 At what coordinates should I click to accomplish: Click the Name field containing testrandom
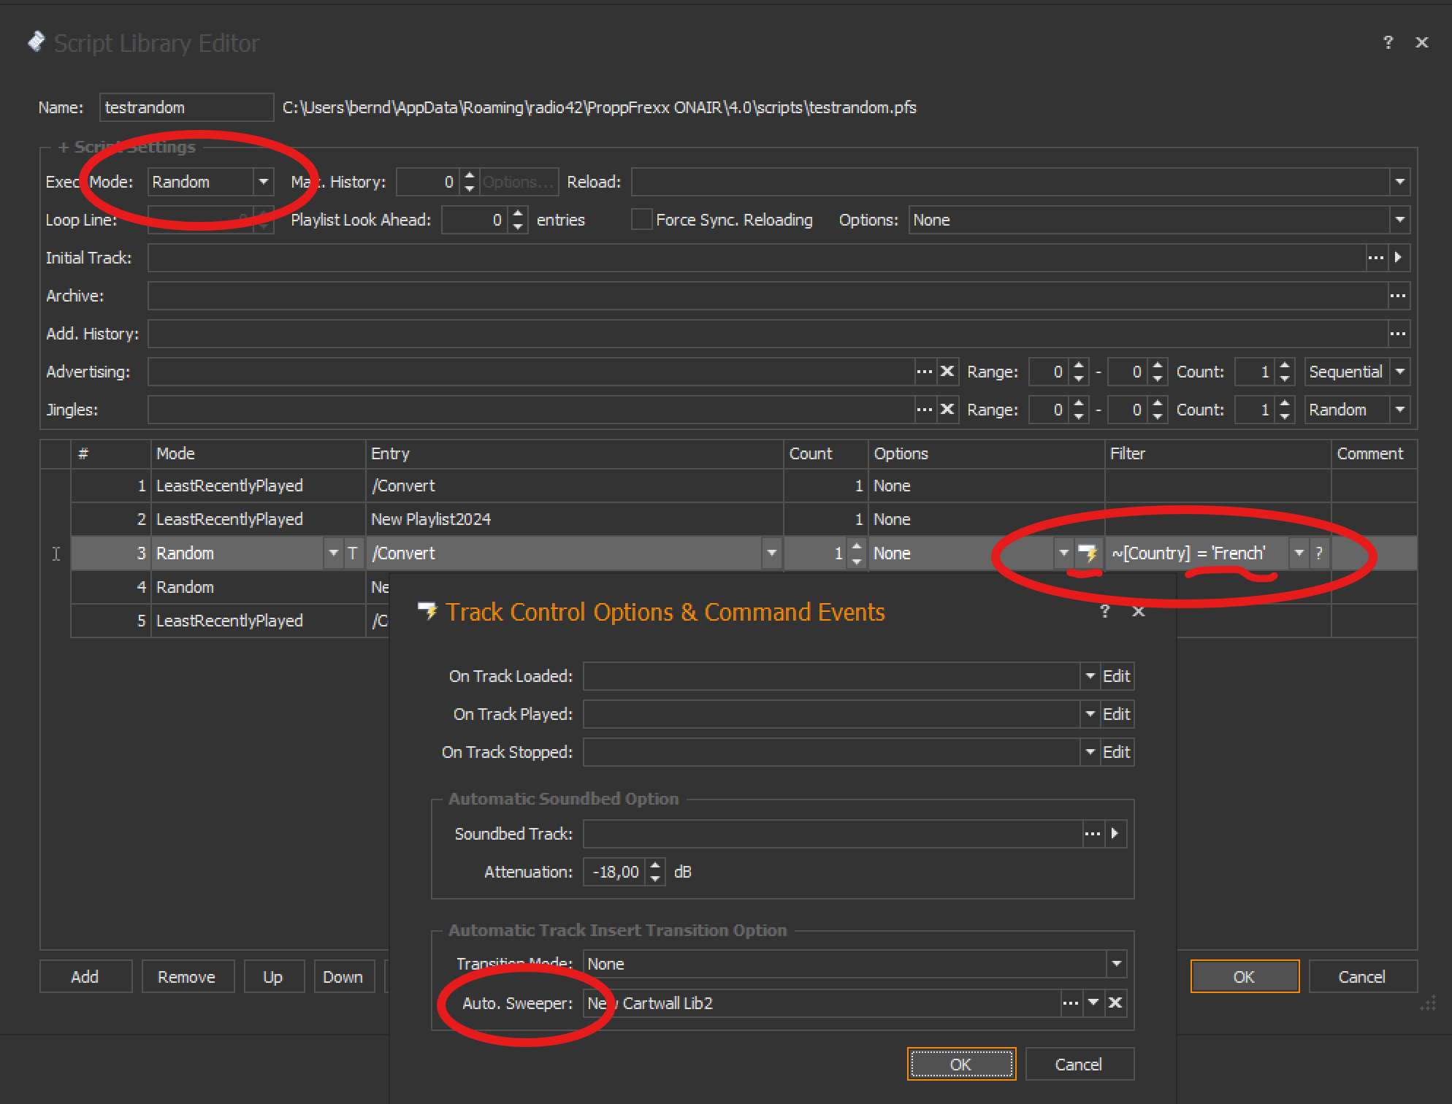pos(186,107)
